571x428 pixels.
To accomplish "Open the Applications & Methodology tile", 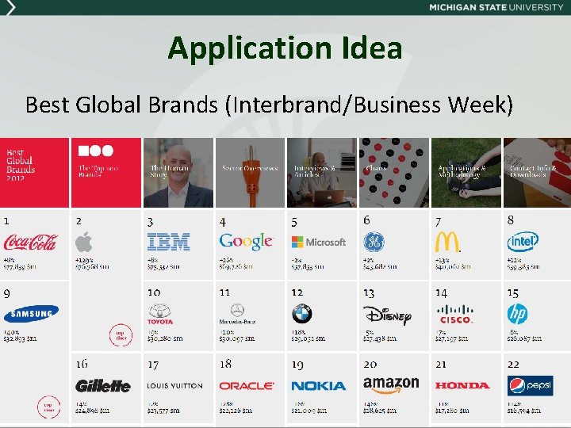I will (466, 173).
